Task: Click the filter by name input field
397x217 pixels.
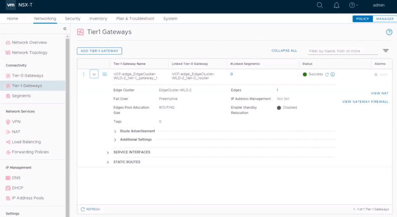Action: tap(342, 51)
